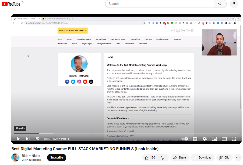Click the YouTube home logo
Screen dimensions: 243x165
coord(11,4)
